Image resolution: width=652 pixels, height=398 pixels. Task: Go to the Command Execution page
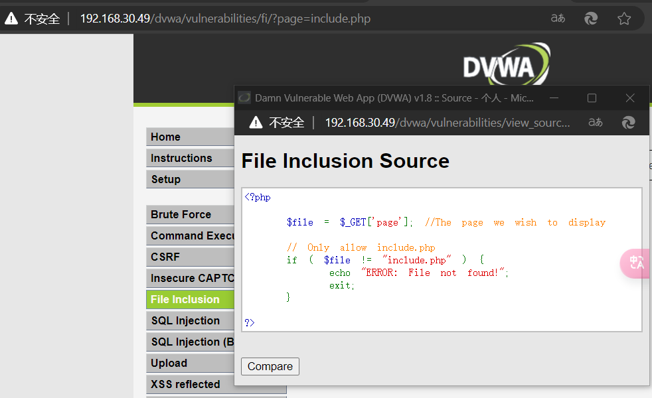(191, 235)
